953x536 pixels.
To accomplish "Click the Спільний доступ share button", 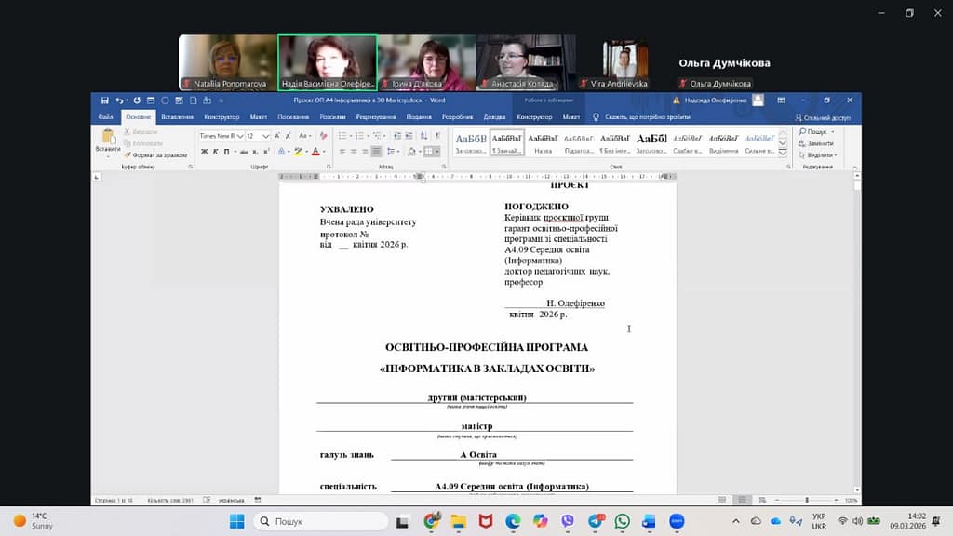I will [823, 117].
